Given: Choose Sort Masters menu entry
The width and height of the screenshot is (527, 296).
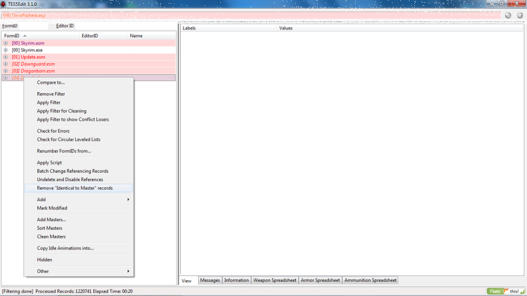Looking at the screenshot, I should [79, 228].
